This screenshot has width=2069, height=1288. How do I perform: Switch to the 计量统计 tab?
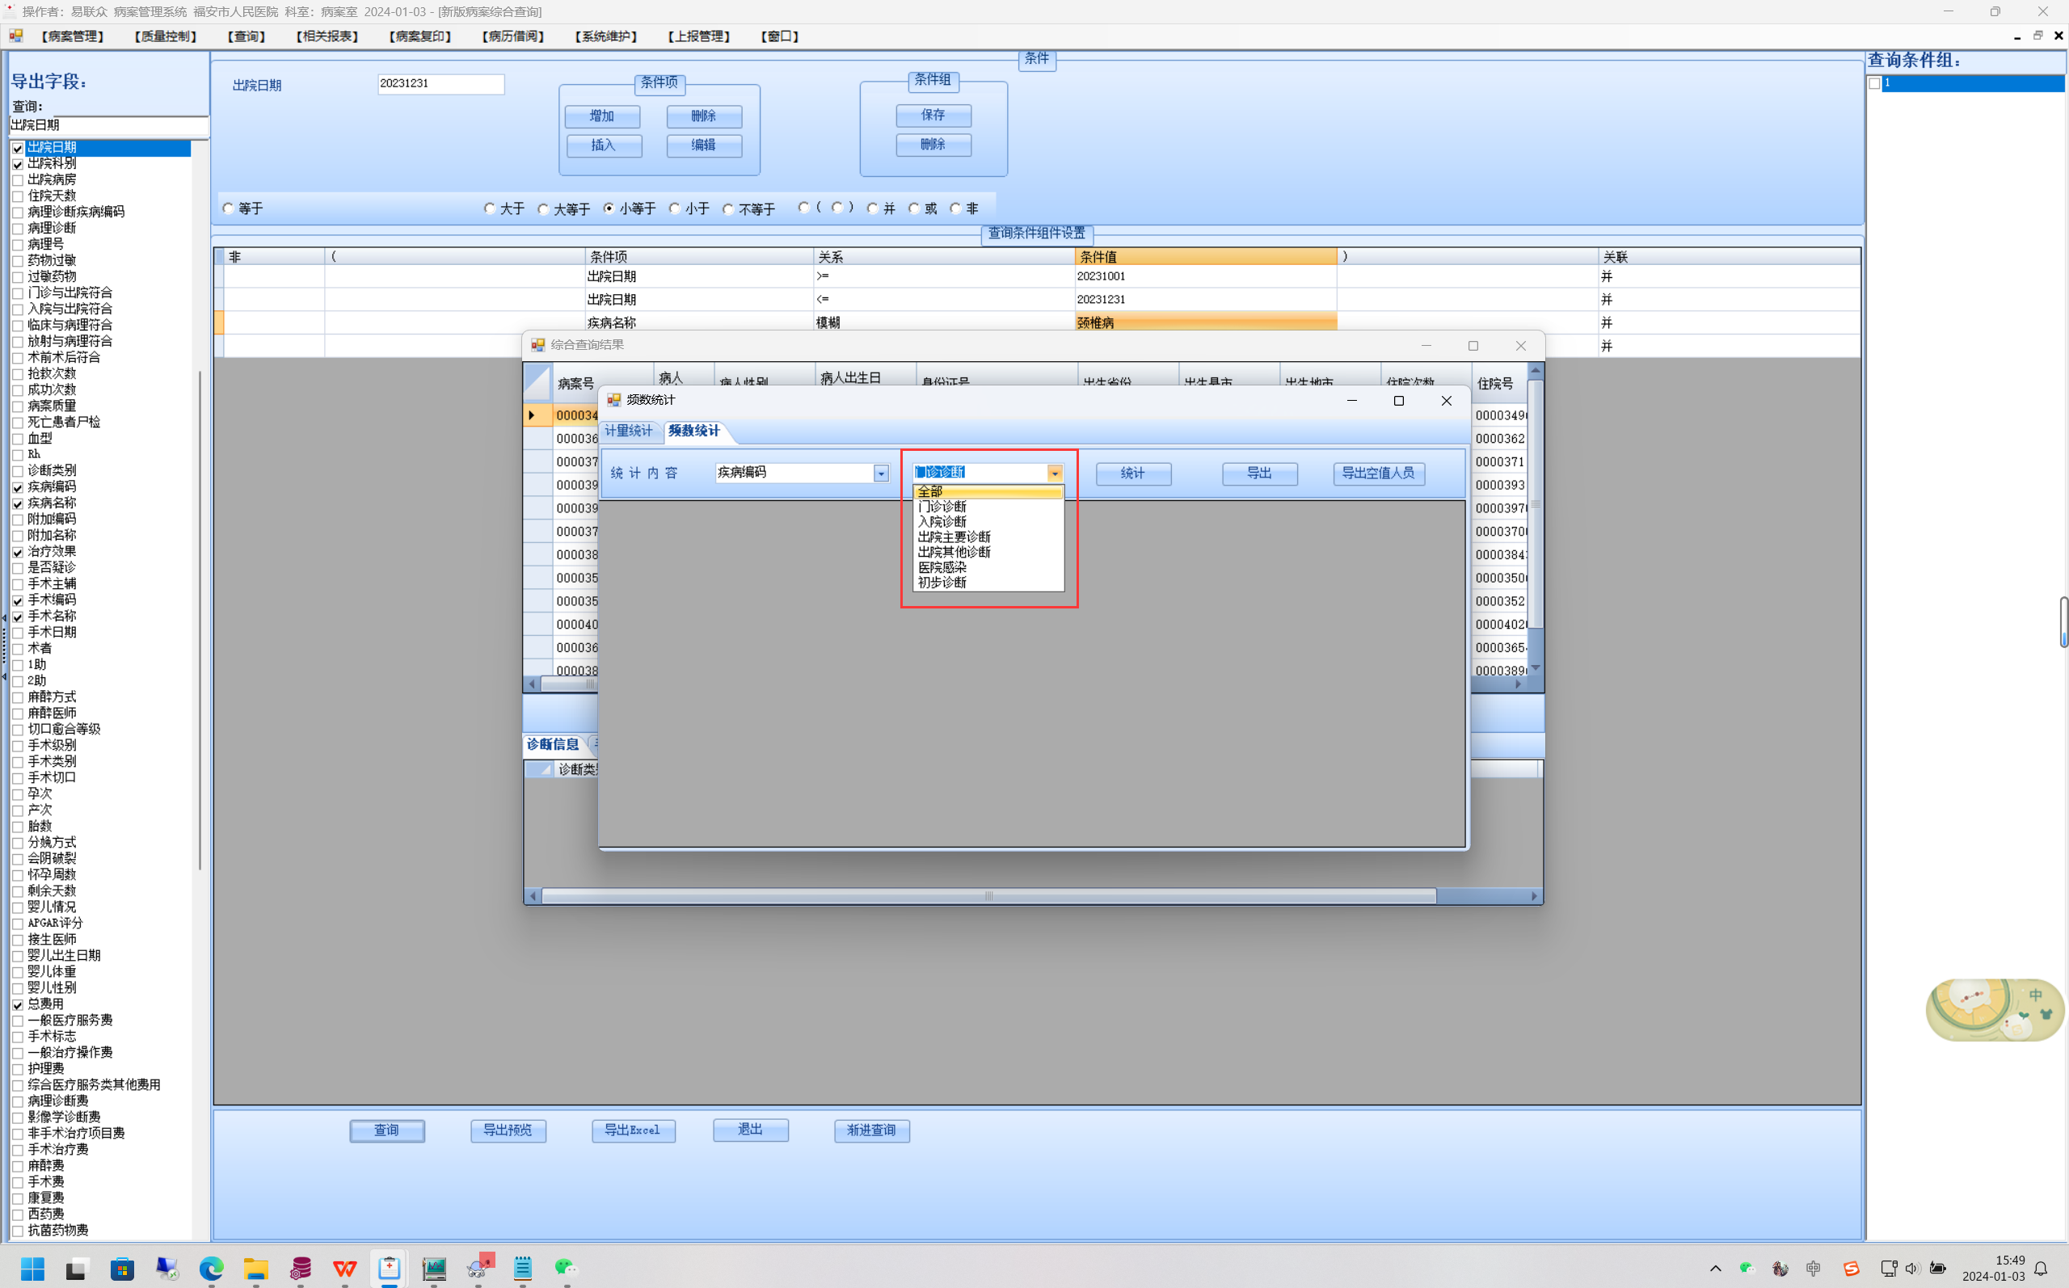629,431
